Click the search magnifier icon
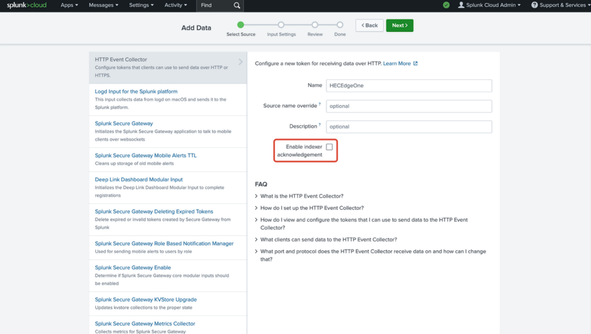Image resolution: width=591 pixels, height=334 pixels. click(237, 5)
